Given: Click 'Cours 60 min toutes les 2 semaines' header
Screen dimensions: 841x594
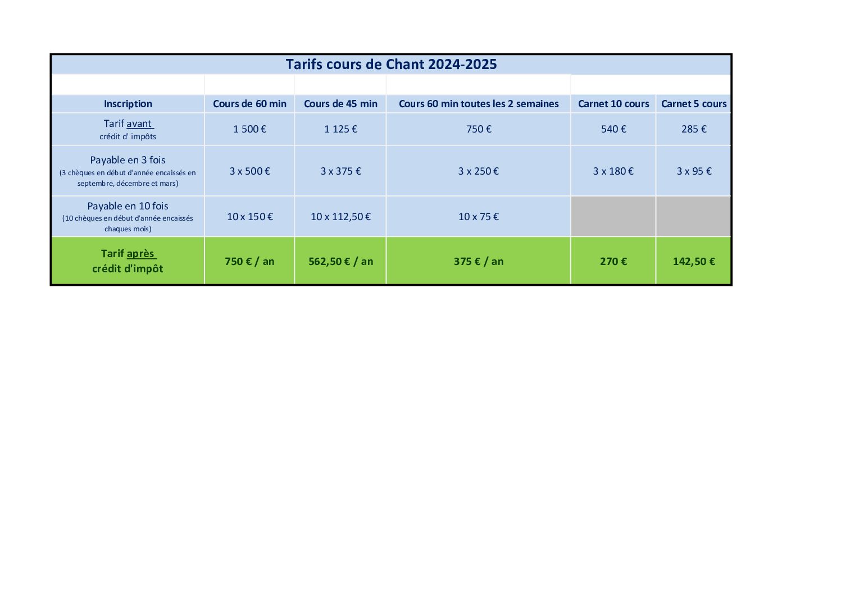Looking at the screenshot, I should pyautogui.click(x=479, y=104).
